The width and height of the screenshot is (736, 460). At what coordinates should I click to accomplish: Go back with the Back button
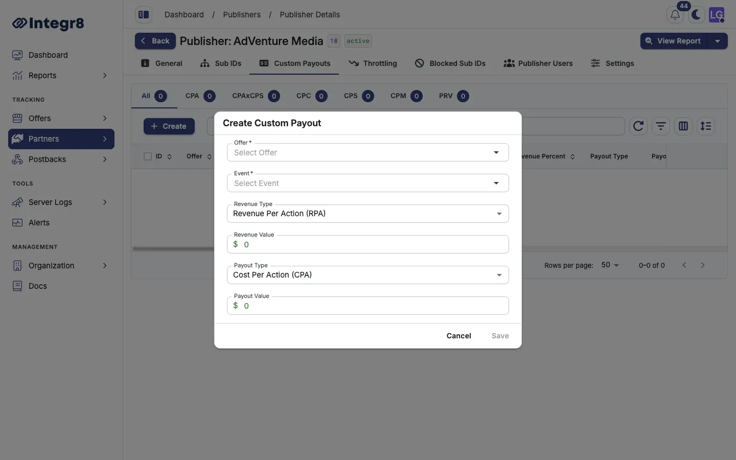coord(155,41)
